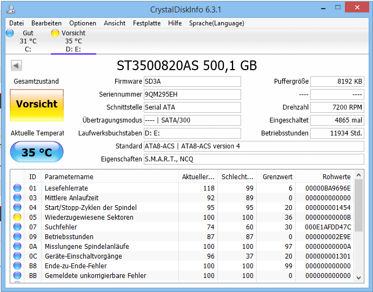Image resolution: width=373 pixels, height=292 pixels.
Task: Click the ST3500820AS 500,1 GB disk title
Action: point(186,65)
